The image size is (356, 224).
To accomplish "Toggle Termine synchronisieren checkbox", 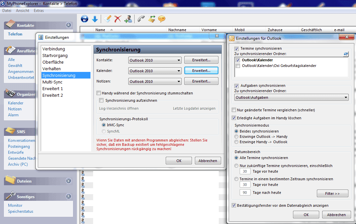I will pos(237,49).
